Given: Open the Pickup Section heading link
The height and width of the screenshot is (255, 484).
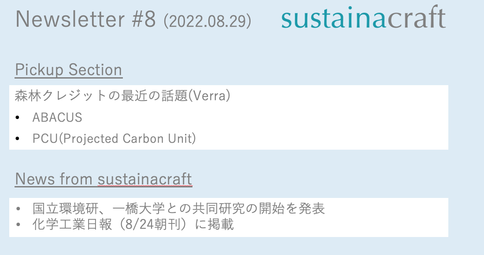Looking at the screenshot, I should pos(69,70).
